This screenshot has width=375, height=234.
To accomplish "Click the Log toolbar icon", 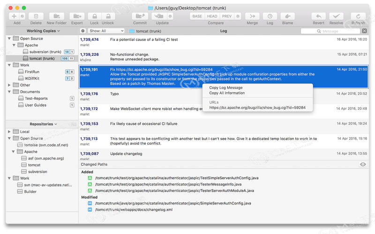I will 270,16.
